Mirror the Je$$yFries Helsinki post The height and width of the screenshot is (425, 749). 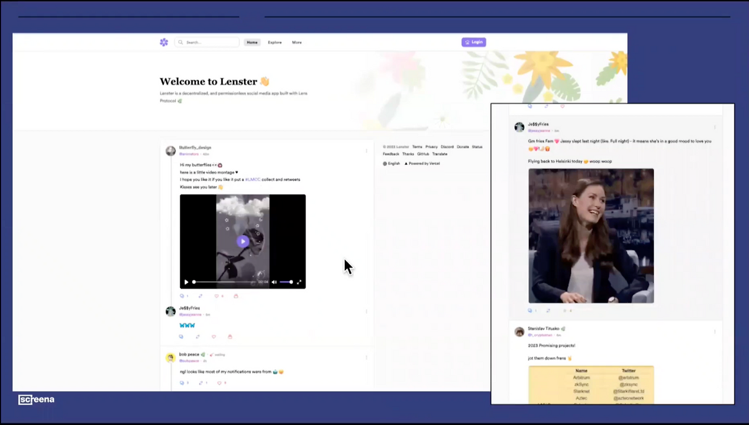(x=548, y=310)
